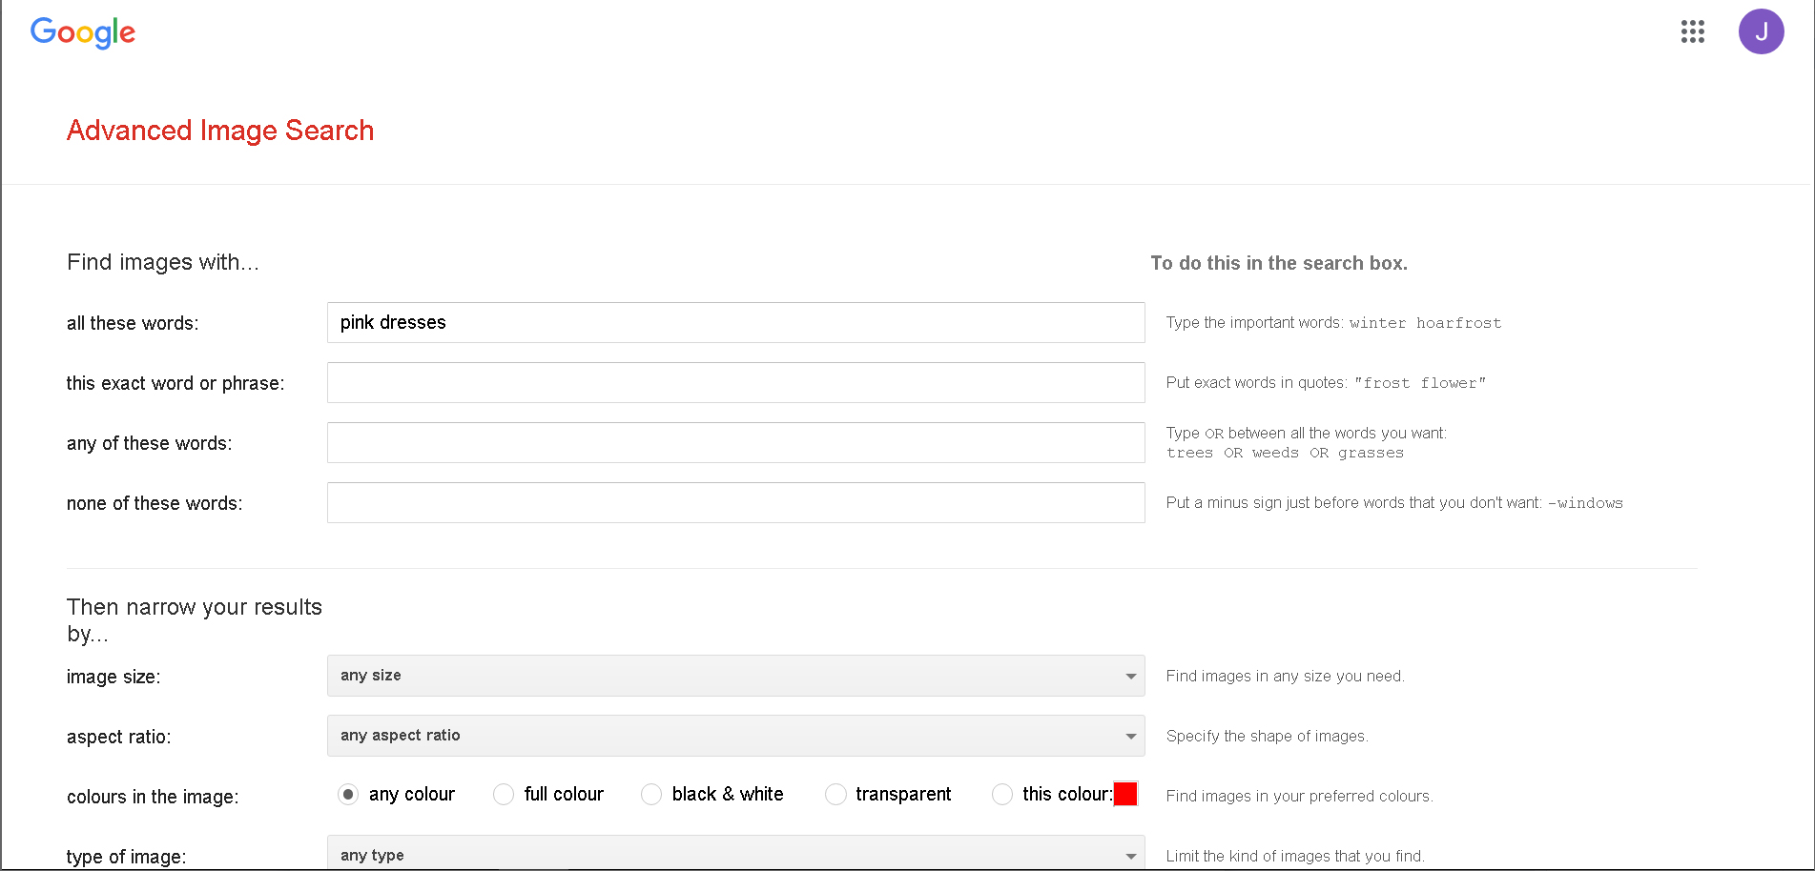Pick the red colour swatch
The height and width of the screenshot is (871, 1815).
[1125, 794]
